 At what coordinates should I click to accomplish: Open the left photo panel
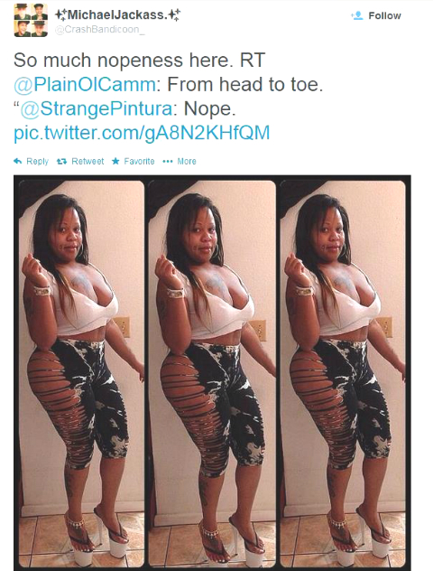point(81,373)
